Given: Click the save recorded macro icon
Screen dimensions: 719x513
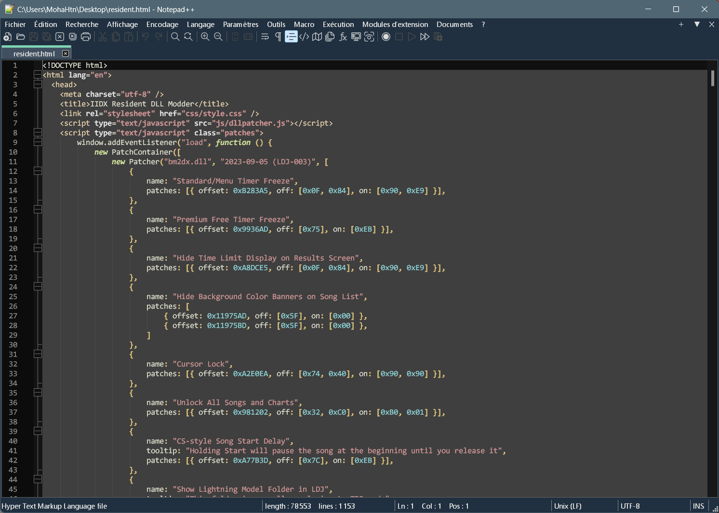Looking at the screenshot, I should [x=438, y=37].
